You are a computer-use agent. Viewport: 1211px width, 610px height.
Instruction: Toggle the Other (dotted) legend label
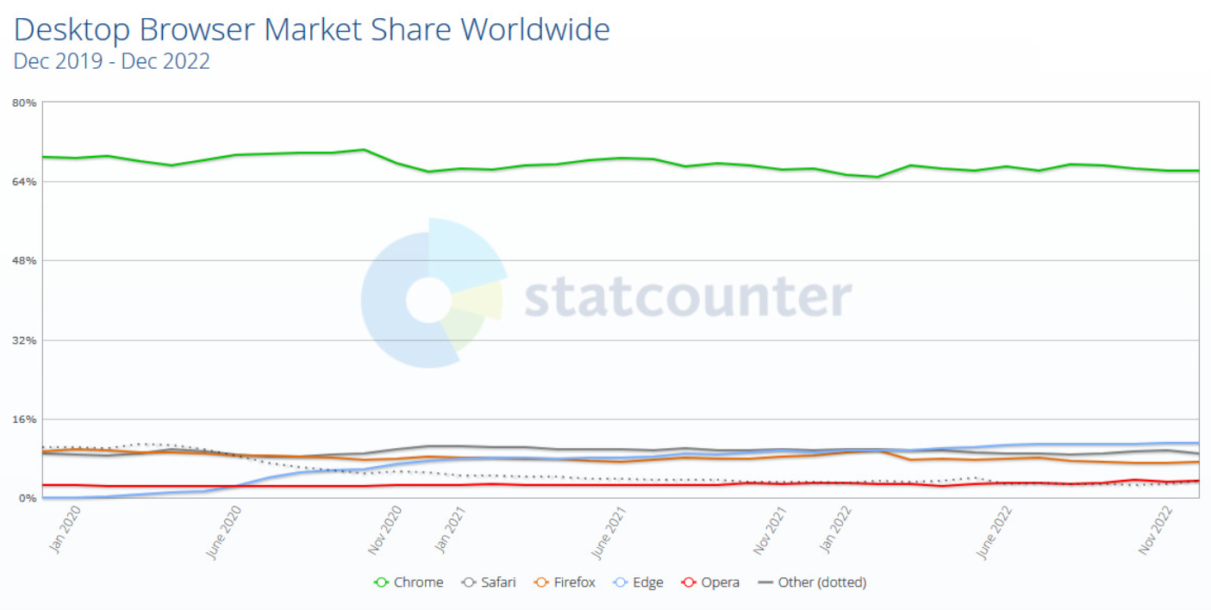click(821, 582)
